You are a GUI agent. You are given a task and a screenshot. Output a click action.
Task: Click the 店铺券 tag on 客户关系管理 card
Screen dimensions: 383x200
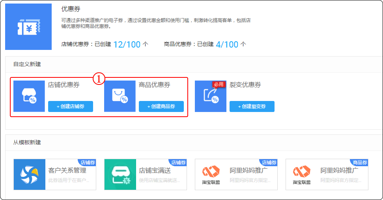click(88, 162)
